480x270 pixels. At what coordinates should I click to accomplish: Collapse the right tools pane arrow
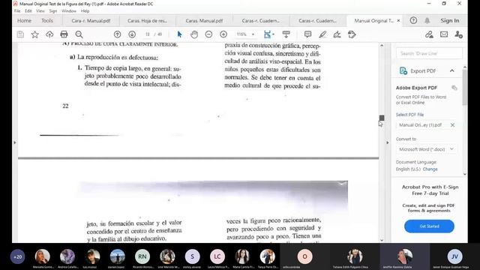388,142
